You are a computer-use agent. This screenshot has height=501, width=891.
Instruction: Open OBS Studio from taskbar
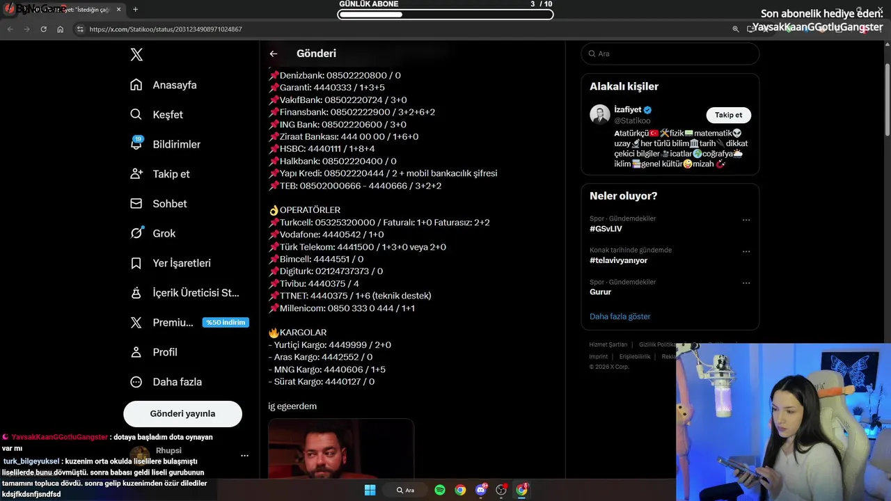click(x=501, y=490)
